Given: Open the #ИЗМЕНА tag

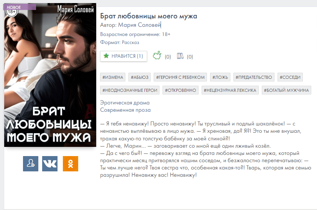Looking at the screenshot, I should (x=113, y=77).
